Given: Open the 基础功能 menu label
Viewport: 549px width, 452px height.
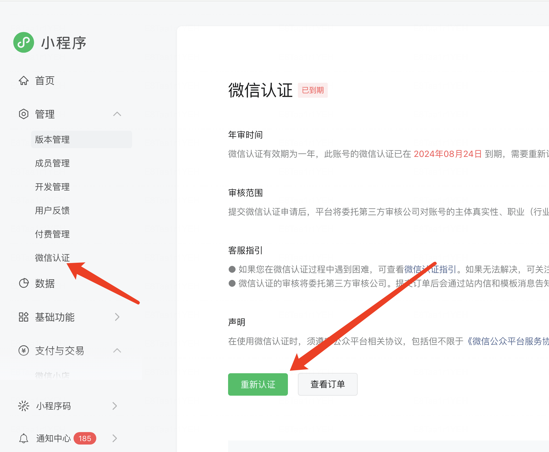Looking at the screenshot, I should point(55,317).
